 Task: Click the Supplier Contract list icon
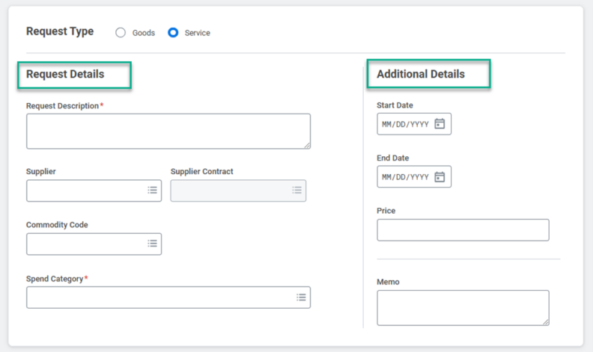(296, 191)
